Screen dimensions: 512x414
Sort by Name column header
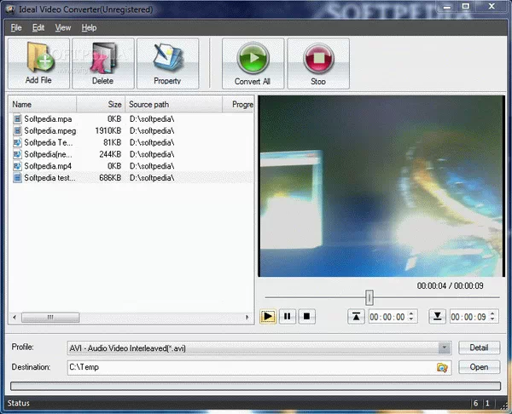tap(43, 104)
